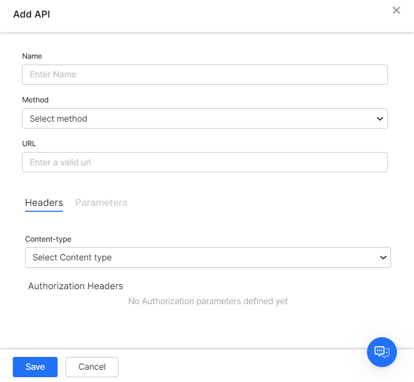Close the Add API dialog
The height and width of the screenshot is (382, 414).
[x=396, y=11]
